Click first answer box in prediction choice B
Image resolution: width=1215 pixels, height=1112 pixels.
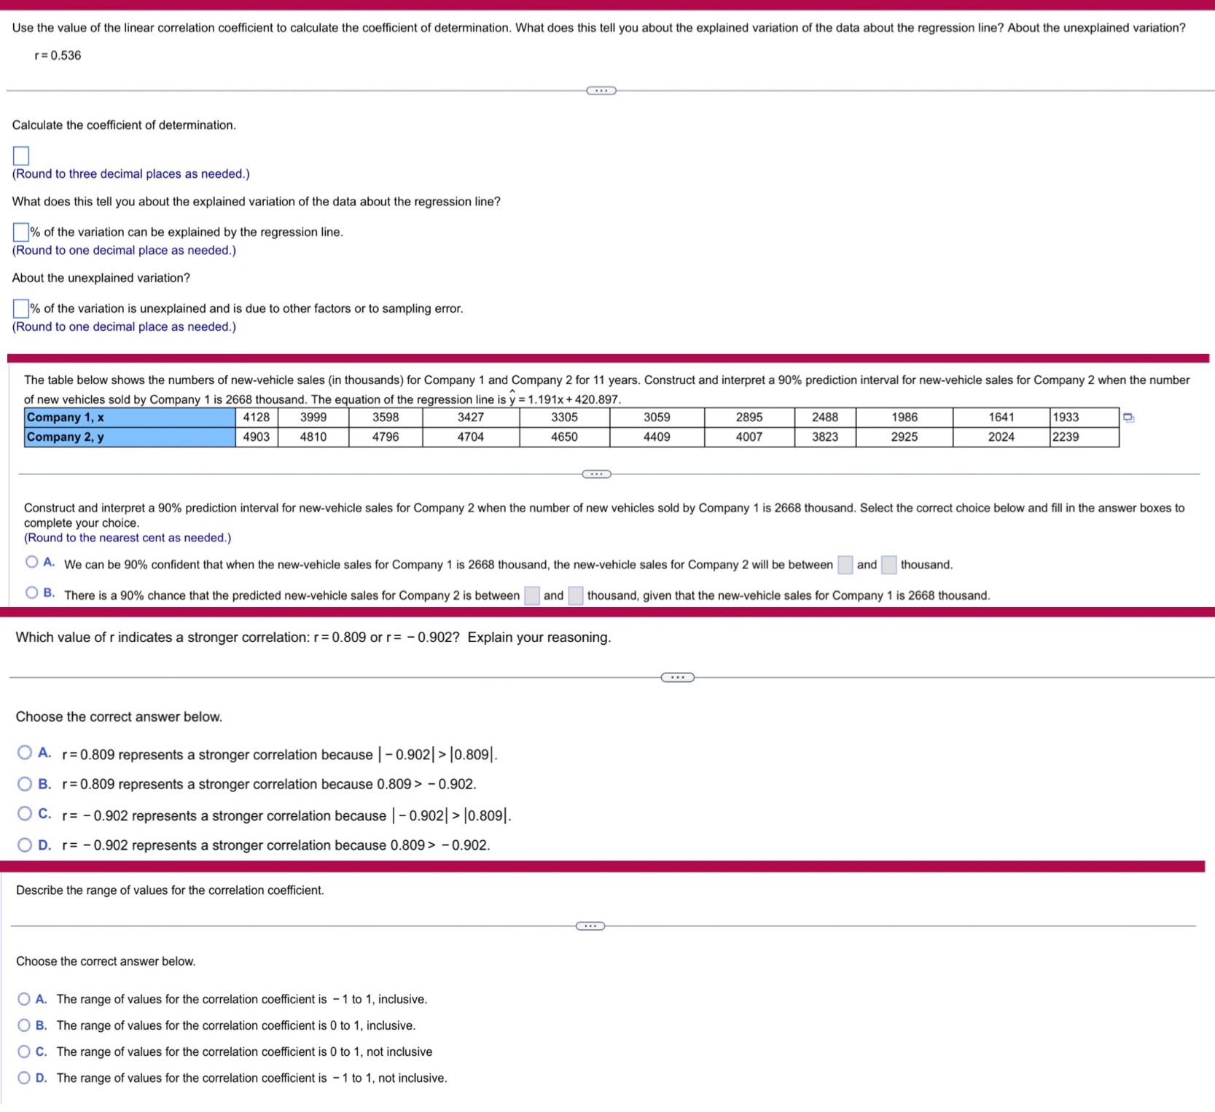(x=532, y=595)
